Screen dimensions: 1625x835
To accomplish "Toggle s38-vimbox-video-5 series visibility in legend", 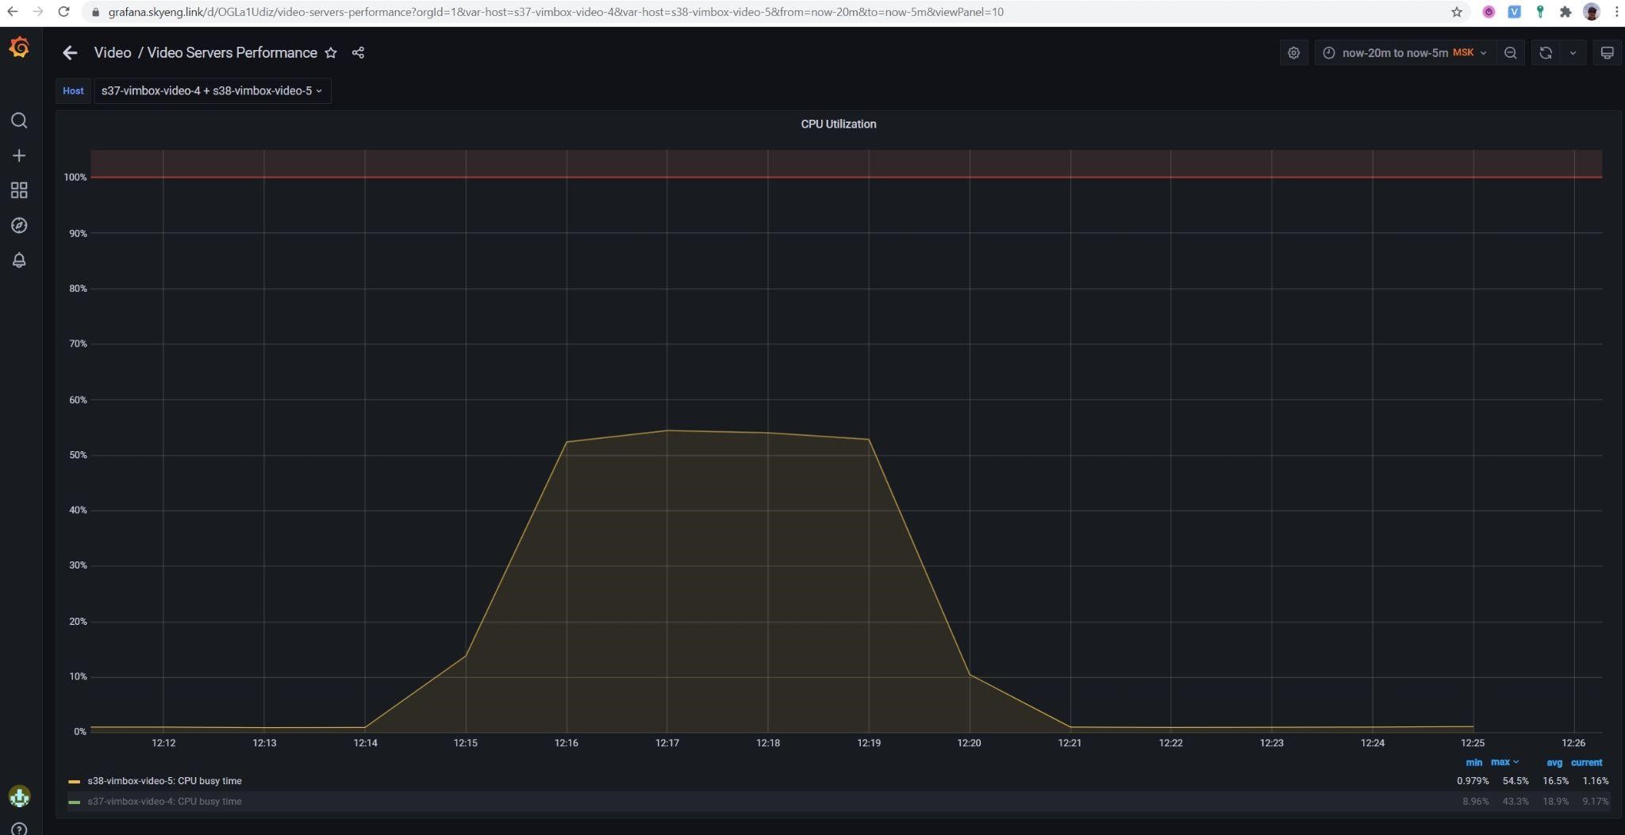I will click(x=164, y=781).
